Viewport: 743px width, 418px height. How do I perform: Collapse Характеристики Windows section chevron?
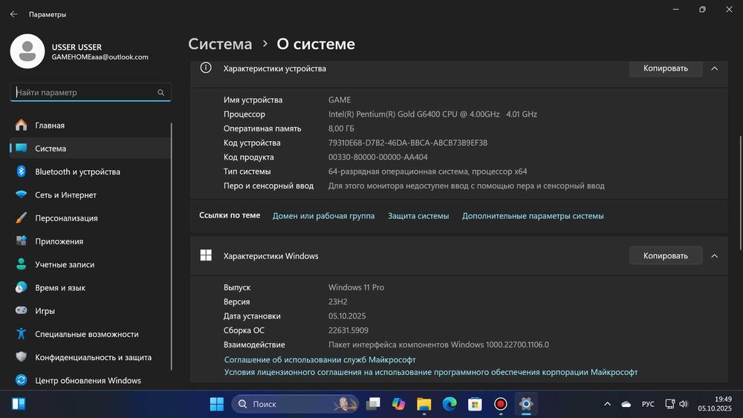coord(715,255)
